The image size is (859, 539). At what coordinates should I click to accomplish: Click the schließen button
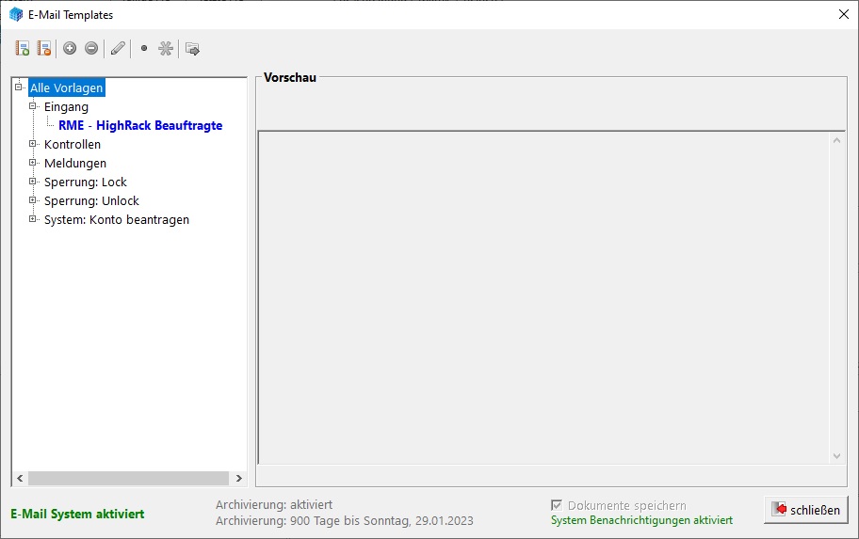point(806,510)
